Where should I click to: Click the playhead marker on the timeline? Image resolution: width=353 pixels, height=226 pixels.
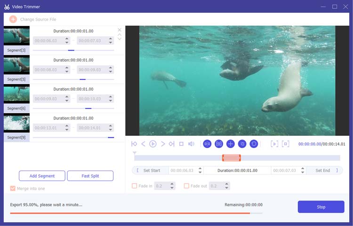[135, 153]
